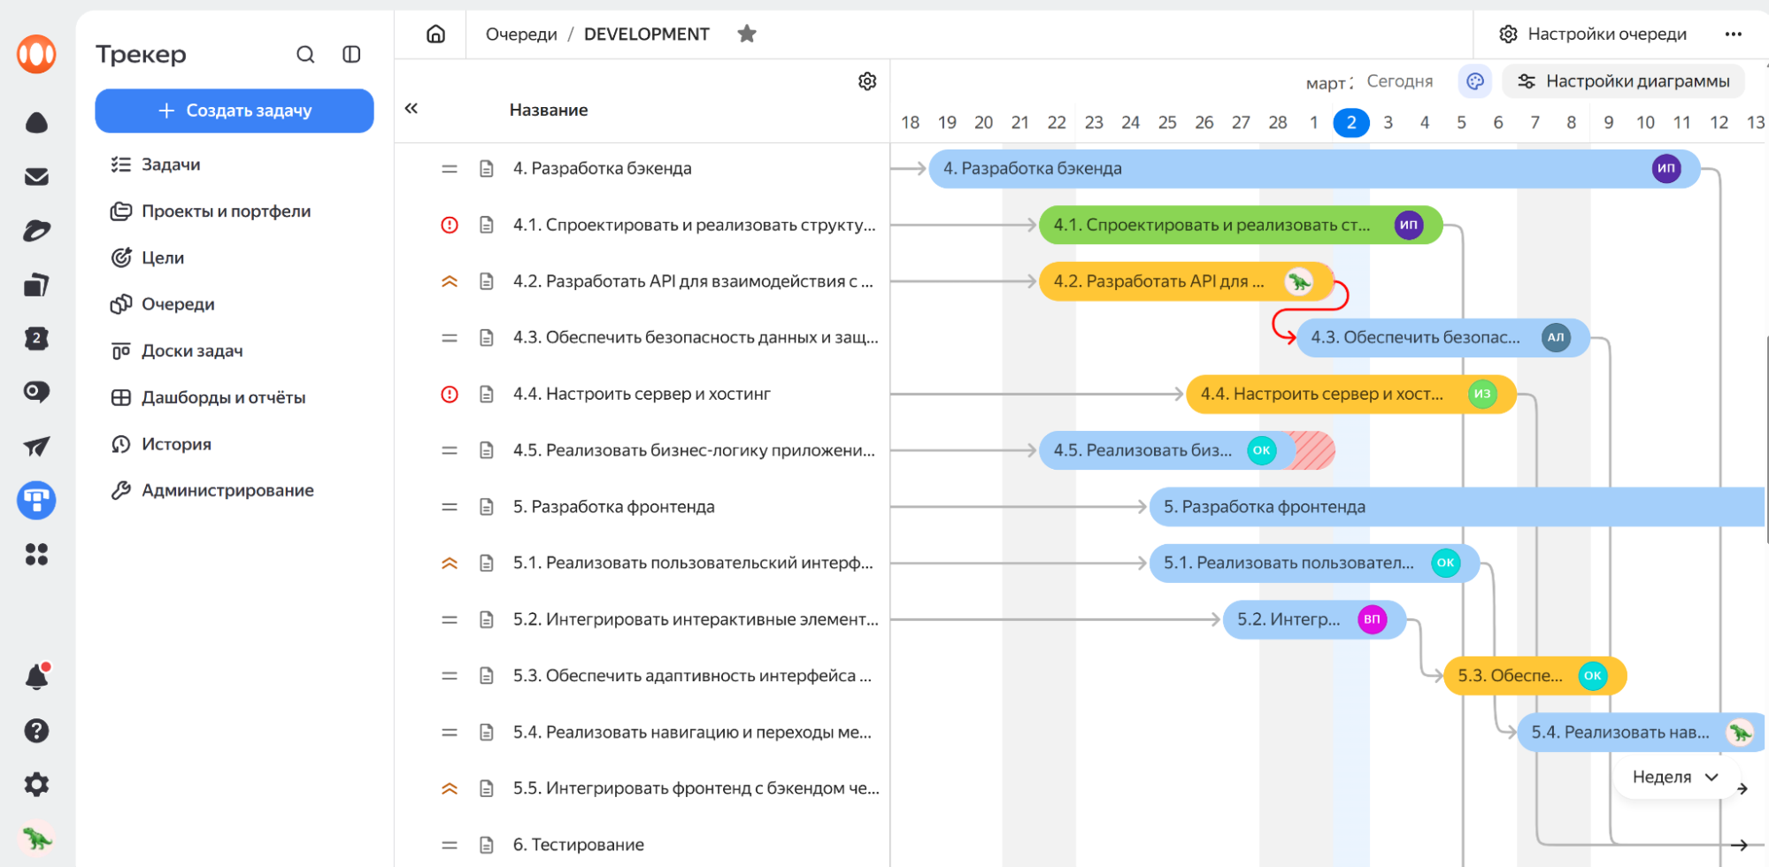Collapse the task list panel with double chevron
1769x867 pixels.
(x=411, y=109)
